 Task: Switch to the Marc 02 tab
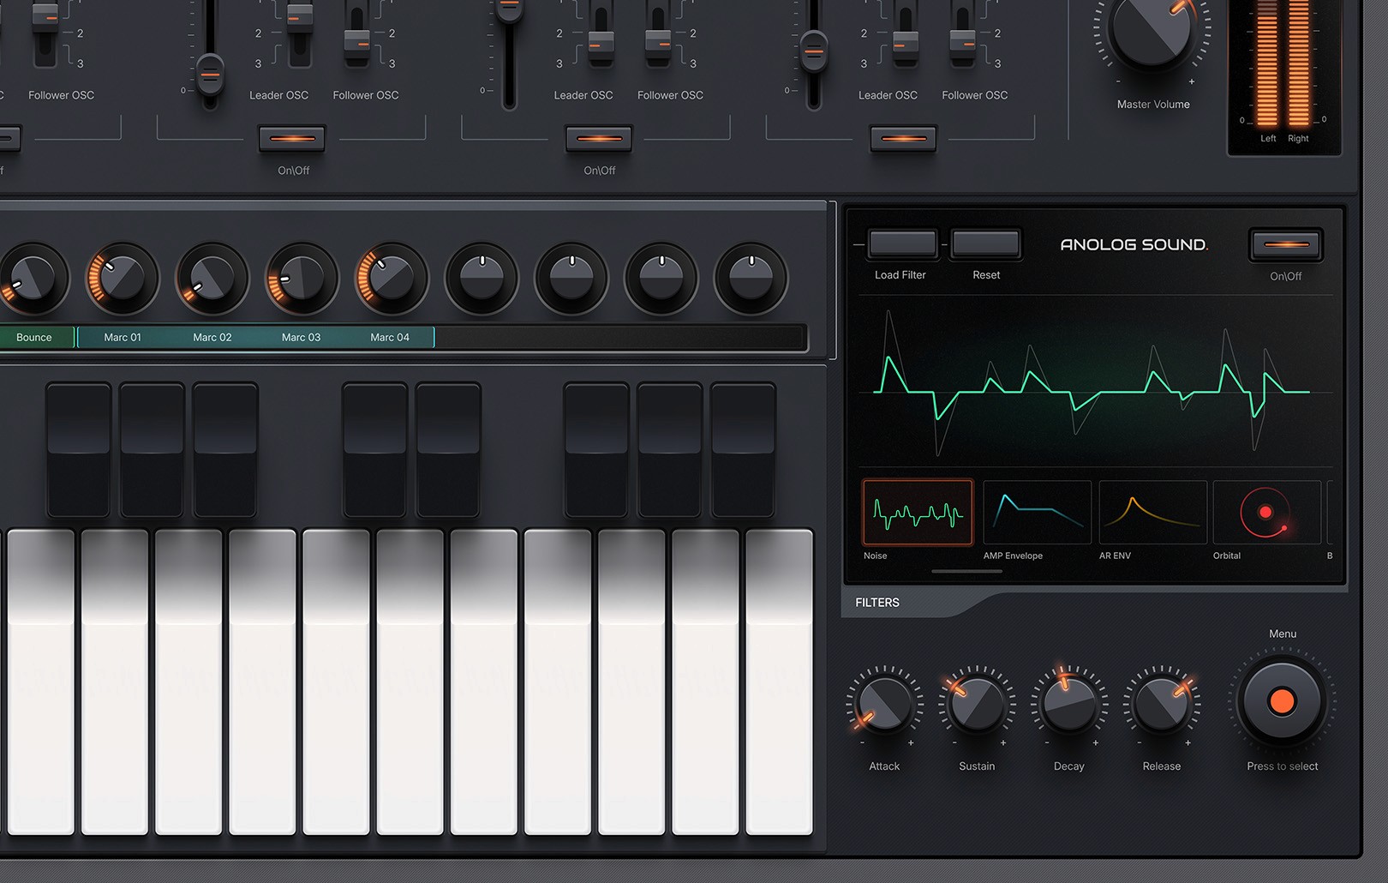(x=211, y=337)
